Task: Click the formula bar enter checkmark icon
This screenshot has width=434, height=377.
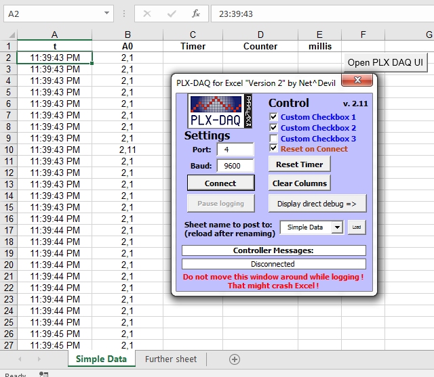Action: (172, 14)
